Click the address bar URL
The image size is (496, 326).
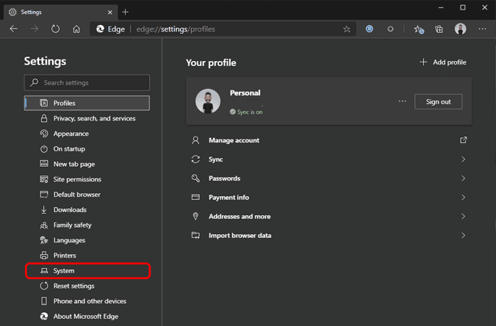pyautogui.click(x=176, y=29)
